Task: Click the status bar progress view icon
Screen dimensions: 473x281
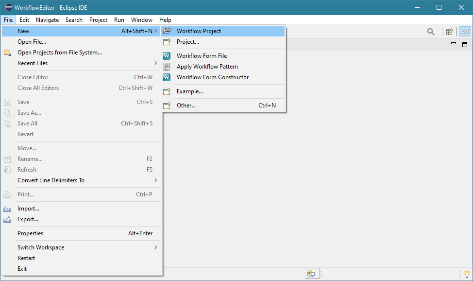Action: [x=311, y=274]
